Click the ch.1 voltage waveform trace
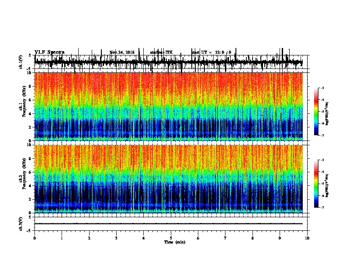346x267 pixels. [x=169, y=62]
